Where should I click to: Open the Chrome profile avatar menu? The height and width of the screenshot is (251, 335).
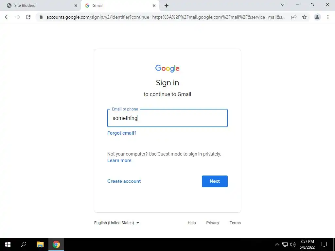pyautogui.click(x=317, y=17)
